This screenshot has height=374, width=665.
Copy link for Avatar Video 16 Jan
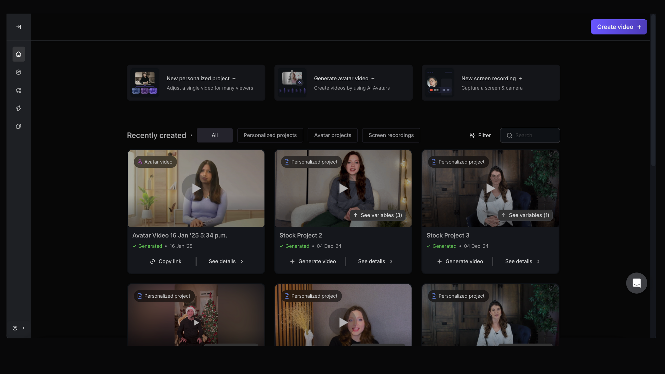[166, 261]
